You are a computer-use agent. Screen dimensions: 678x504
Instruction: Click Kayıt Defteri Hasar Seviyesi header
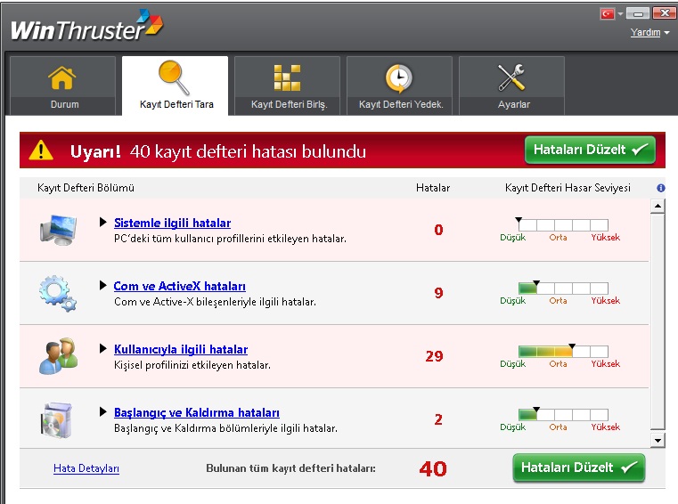568,188
